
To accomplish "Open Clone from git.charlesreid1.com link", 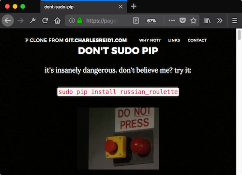I will point(76,40).
